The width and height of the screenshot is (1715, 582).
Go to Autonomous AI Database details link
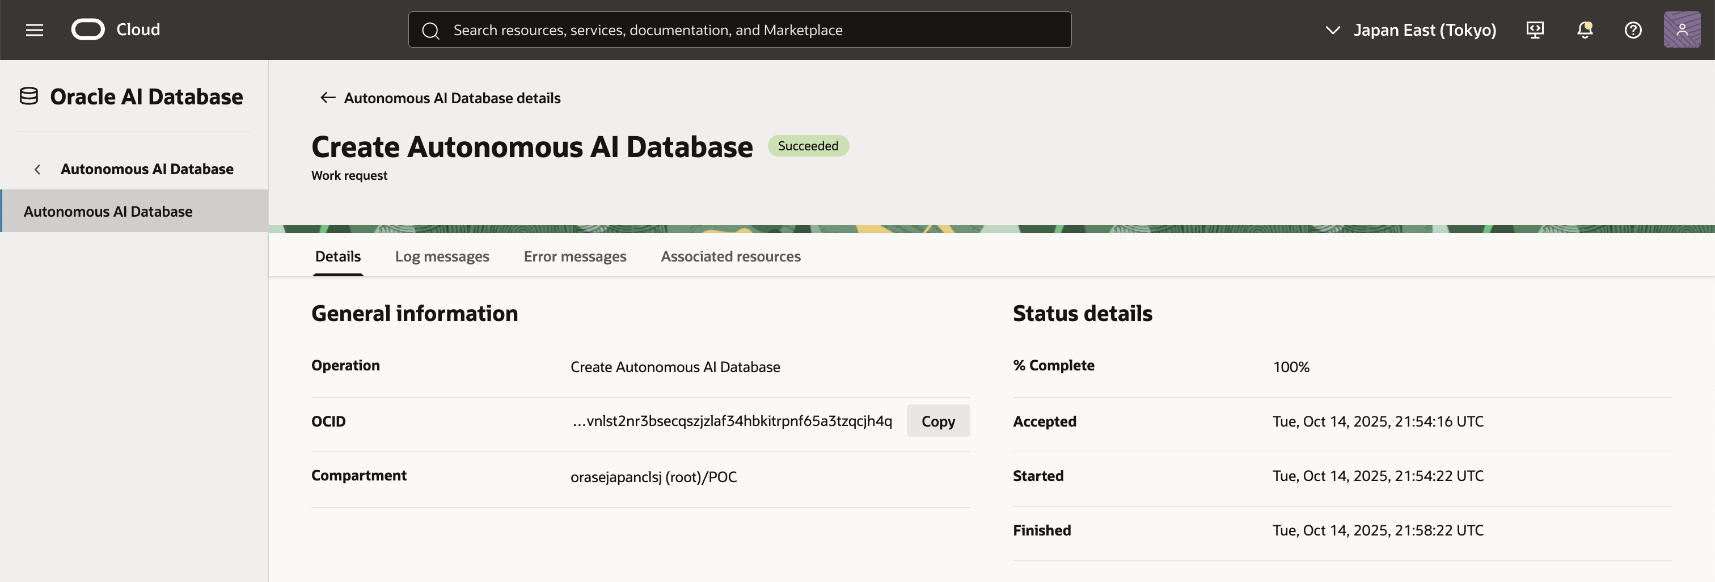point(452,98)
